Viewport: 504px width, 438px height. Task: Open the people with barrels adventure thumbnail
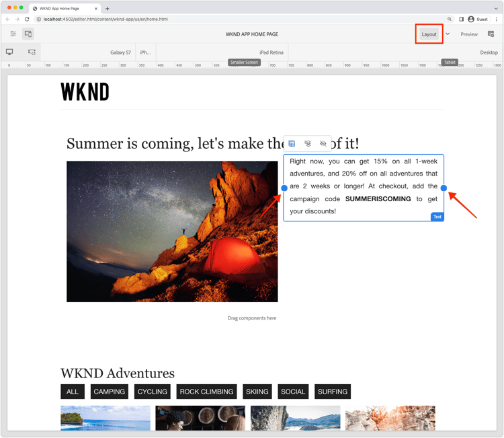coord(200,418)
